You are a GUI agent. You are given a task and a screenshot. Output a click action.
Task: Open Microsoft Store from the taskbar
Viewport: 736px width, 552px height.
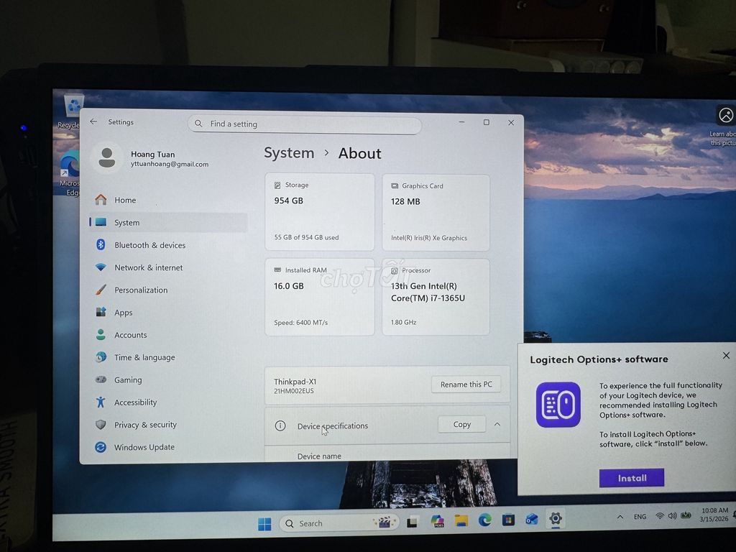point(508,520)
